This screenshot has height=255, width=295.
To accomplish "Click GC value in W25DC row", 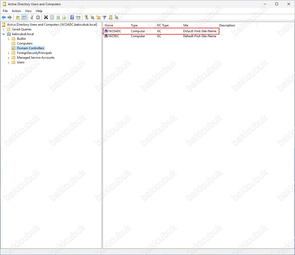I will coord(159,36).
